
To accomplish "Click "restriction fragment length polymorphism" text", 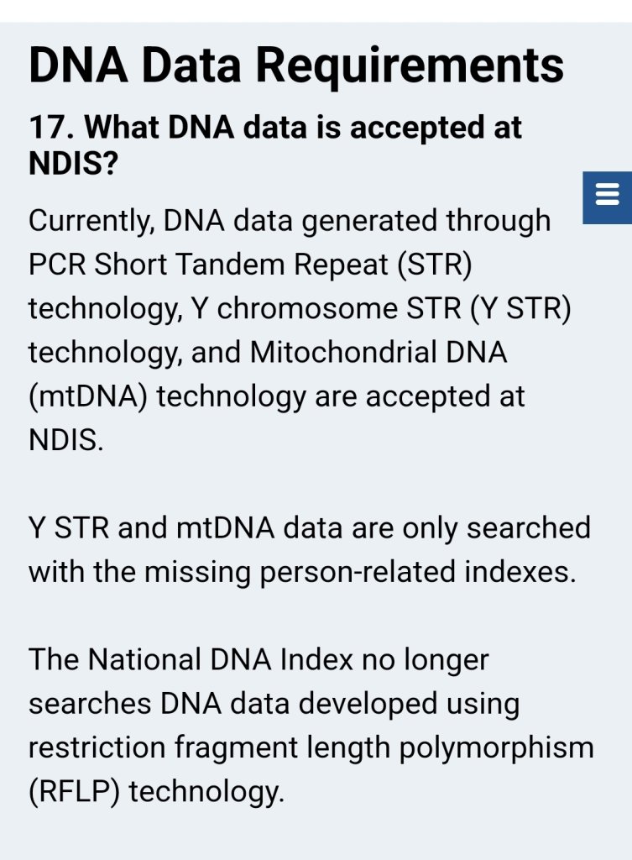I will [311, 747].
